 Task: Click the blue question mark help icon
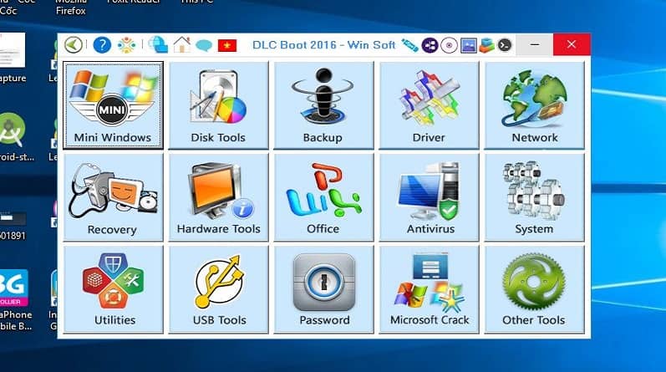point(102,45)
